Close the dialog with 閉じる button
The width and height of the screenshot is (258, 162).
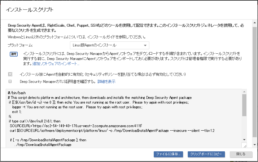[x=241, y=154]
